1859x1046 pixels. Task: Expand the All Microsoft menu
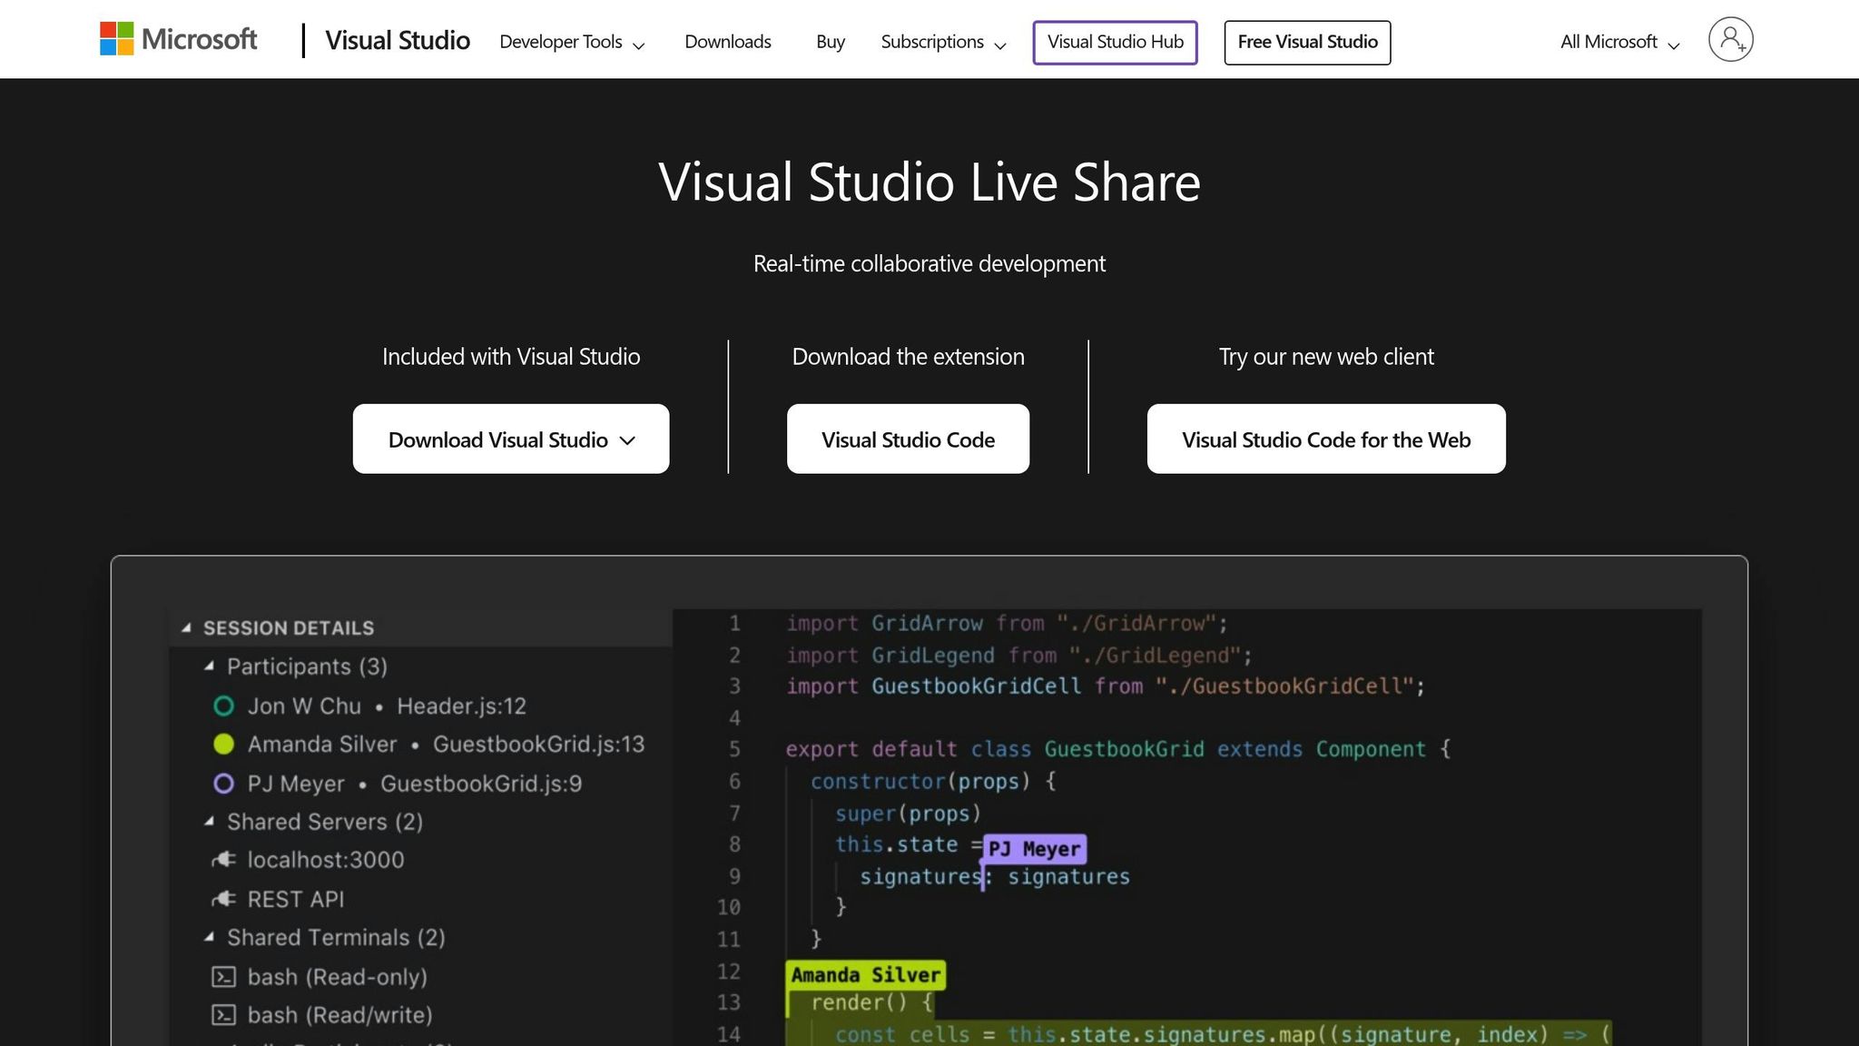1619,42
